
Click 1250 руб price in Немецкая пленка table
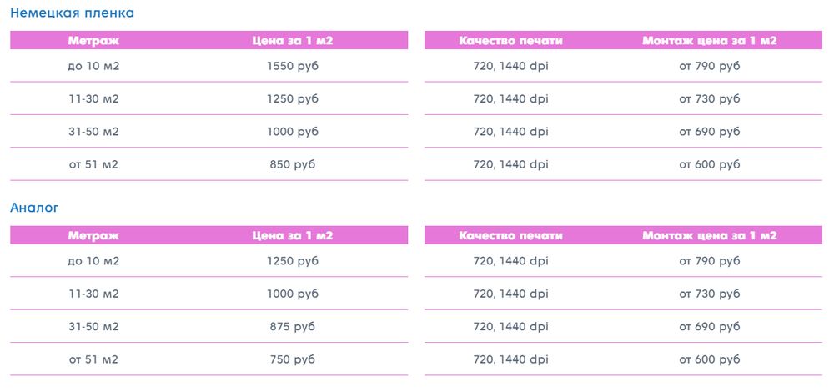293,98
